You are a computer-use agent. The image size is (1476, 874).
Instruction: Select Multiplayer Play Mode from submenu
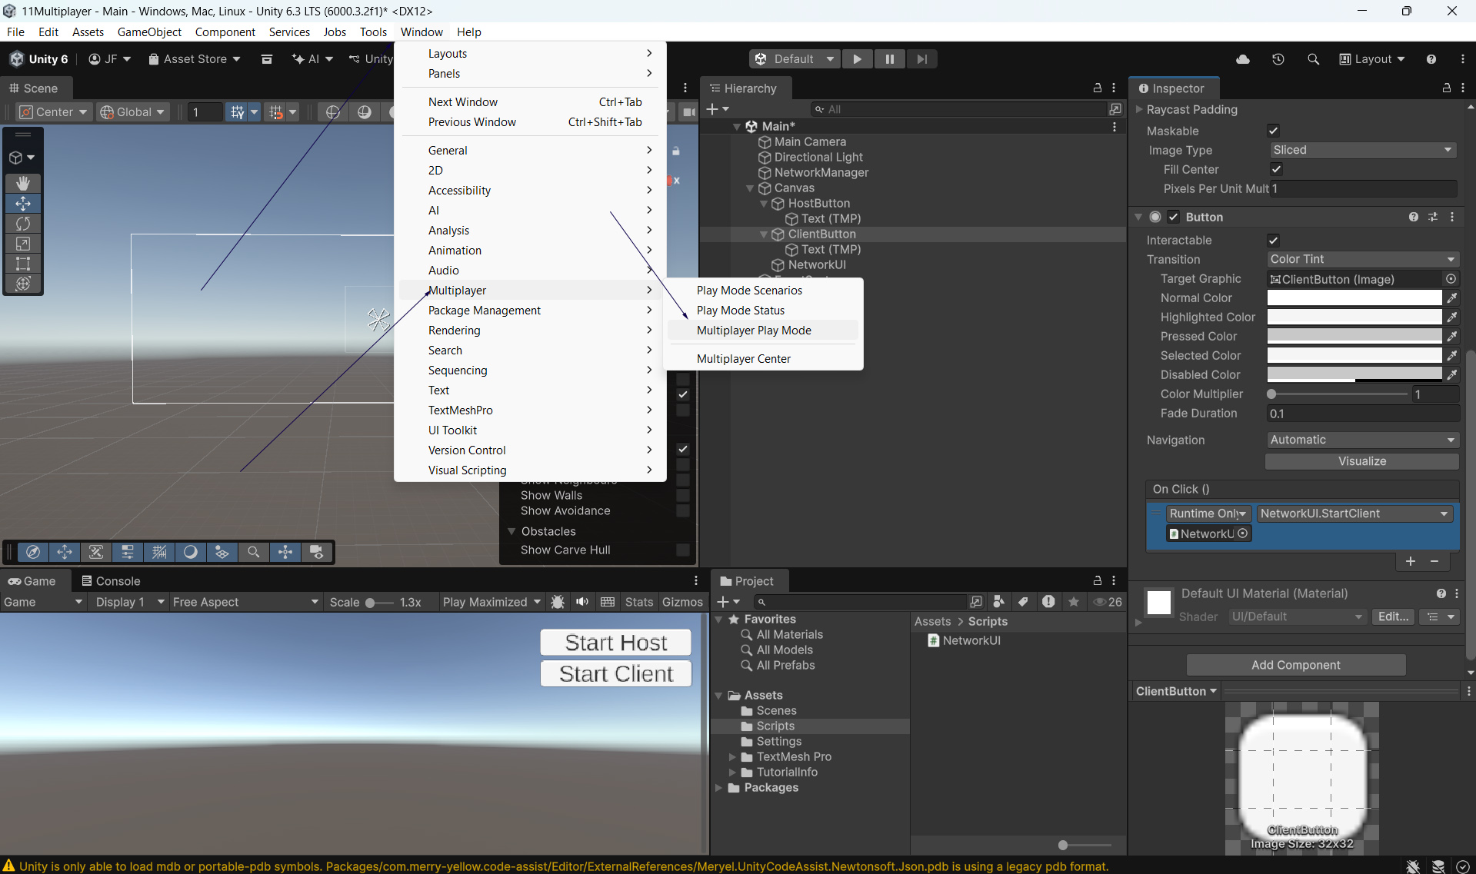754,331
